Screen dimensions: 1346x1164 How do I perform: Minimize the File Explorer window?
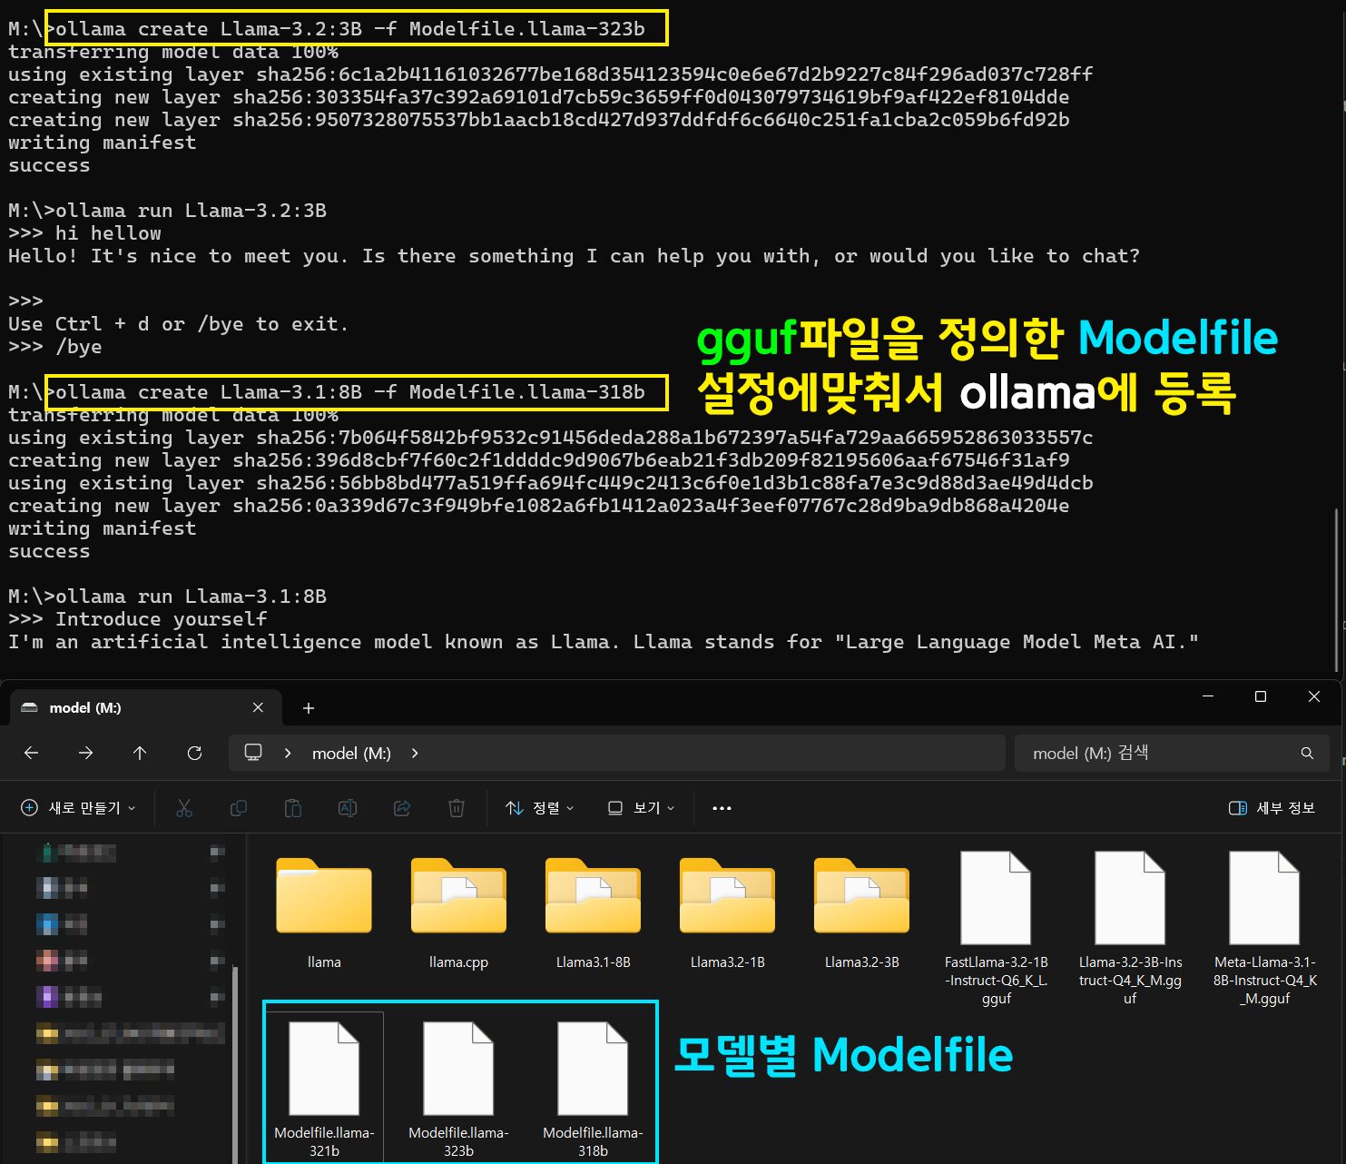(1208, 696)
